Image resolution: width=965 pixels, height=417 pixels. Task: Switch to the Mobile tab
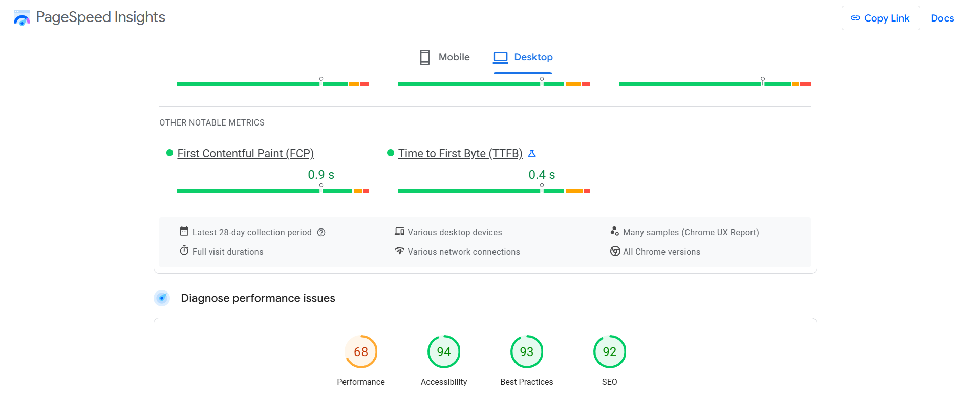tap(444, 57)
